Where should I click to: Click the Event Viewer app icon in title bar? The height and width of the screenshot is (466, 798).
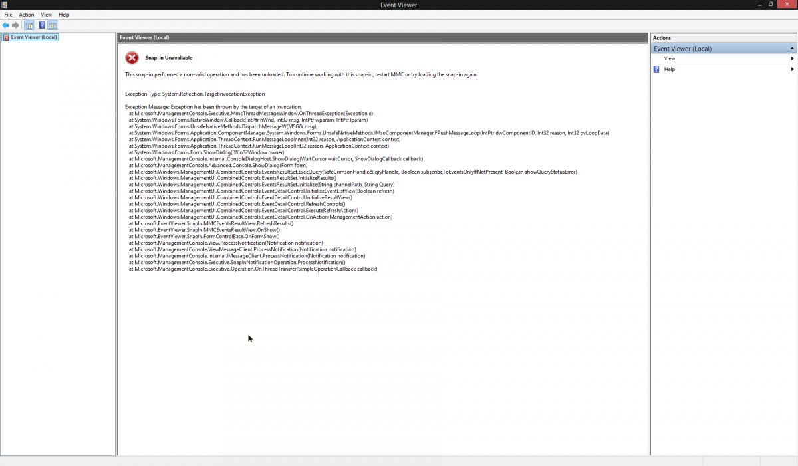pyautogui.click(x=6, y=5)
